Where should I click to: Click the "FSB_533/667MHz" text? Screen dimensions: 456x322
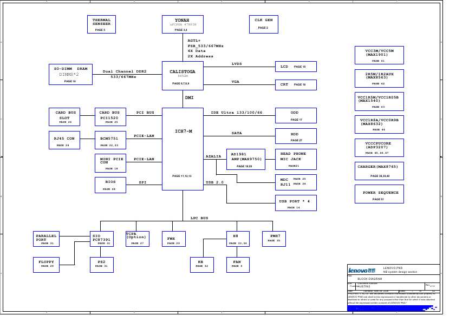click(x=206, y=46)
